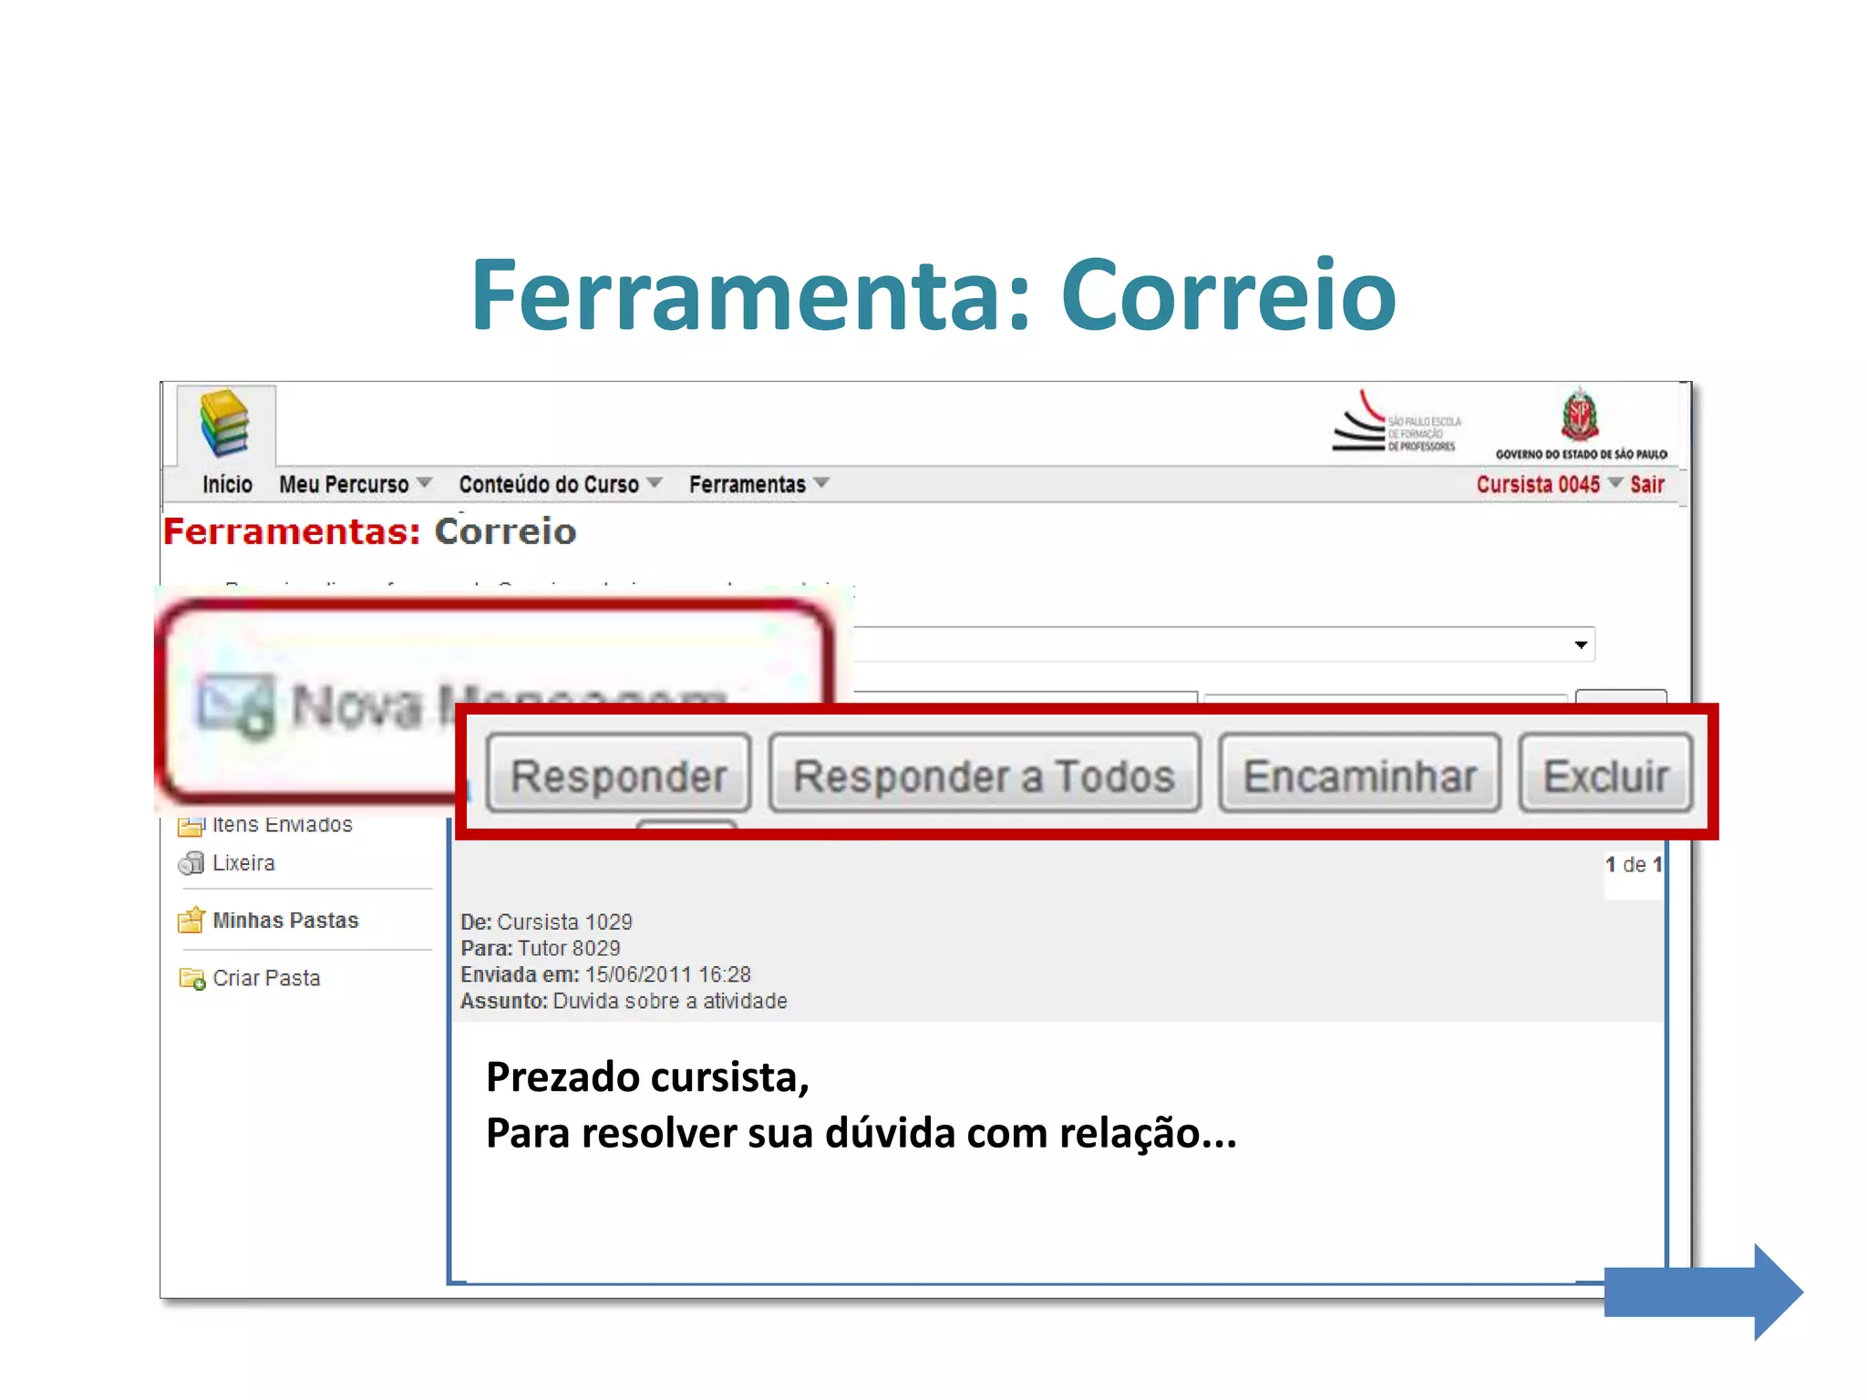Click the Responder a Todos button
1867x1400 pixels.
click(985, 775)
